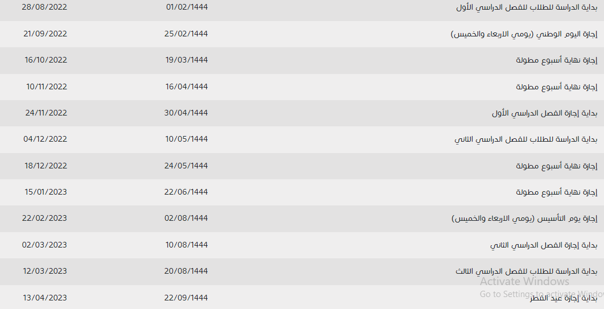Select the إجازة يوم التأسيس row label
The height and width of the screenshot is (309, 604).
(x=524, y=219)
